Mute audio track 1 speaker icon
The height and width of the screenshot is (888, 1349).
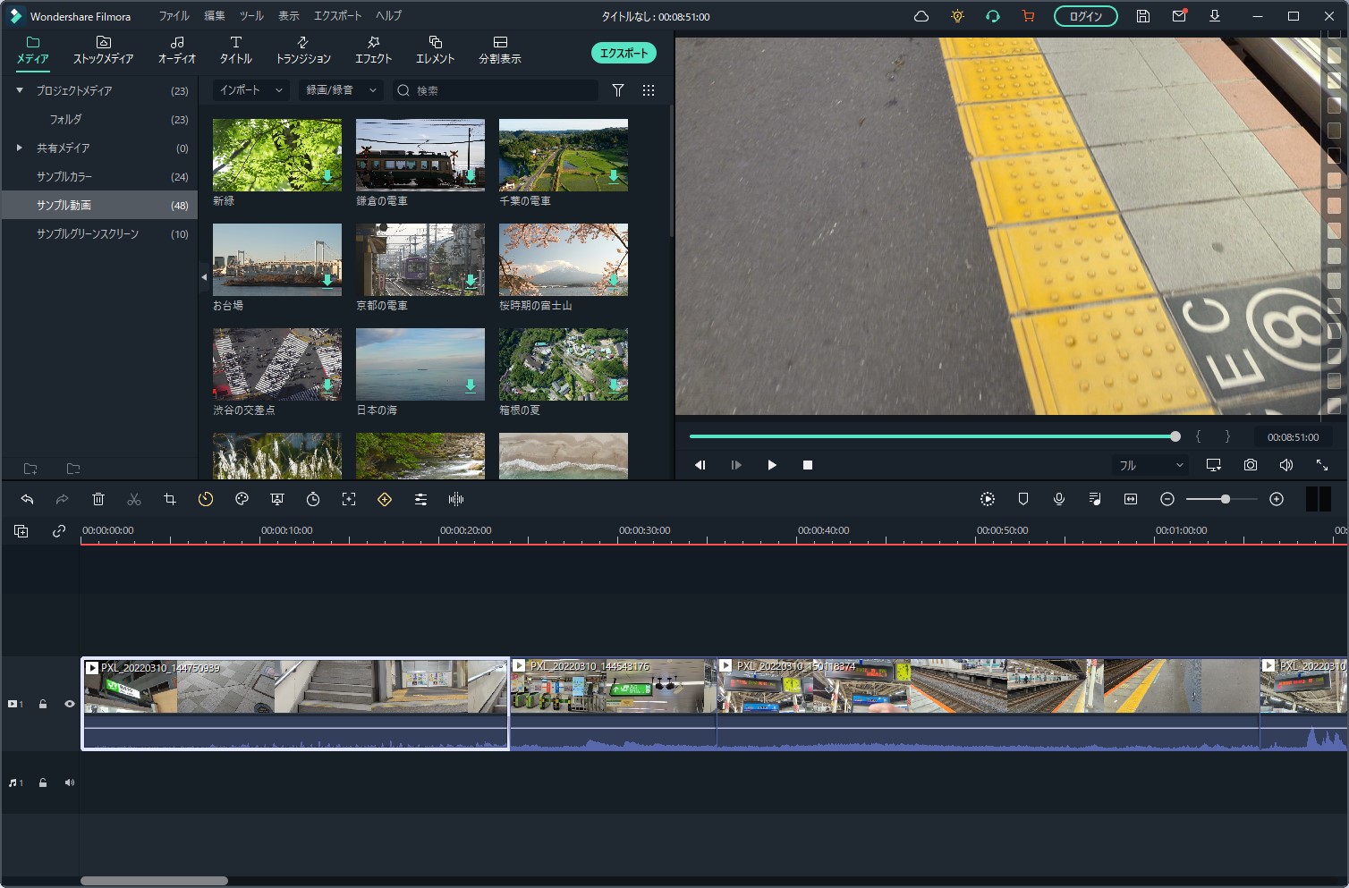pyautogui.click(x=70, y=783)
